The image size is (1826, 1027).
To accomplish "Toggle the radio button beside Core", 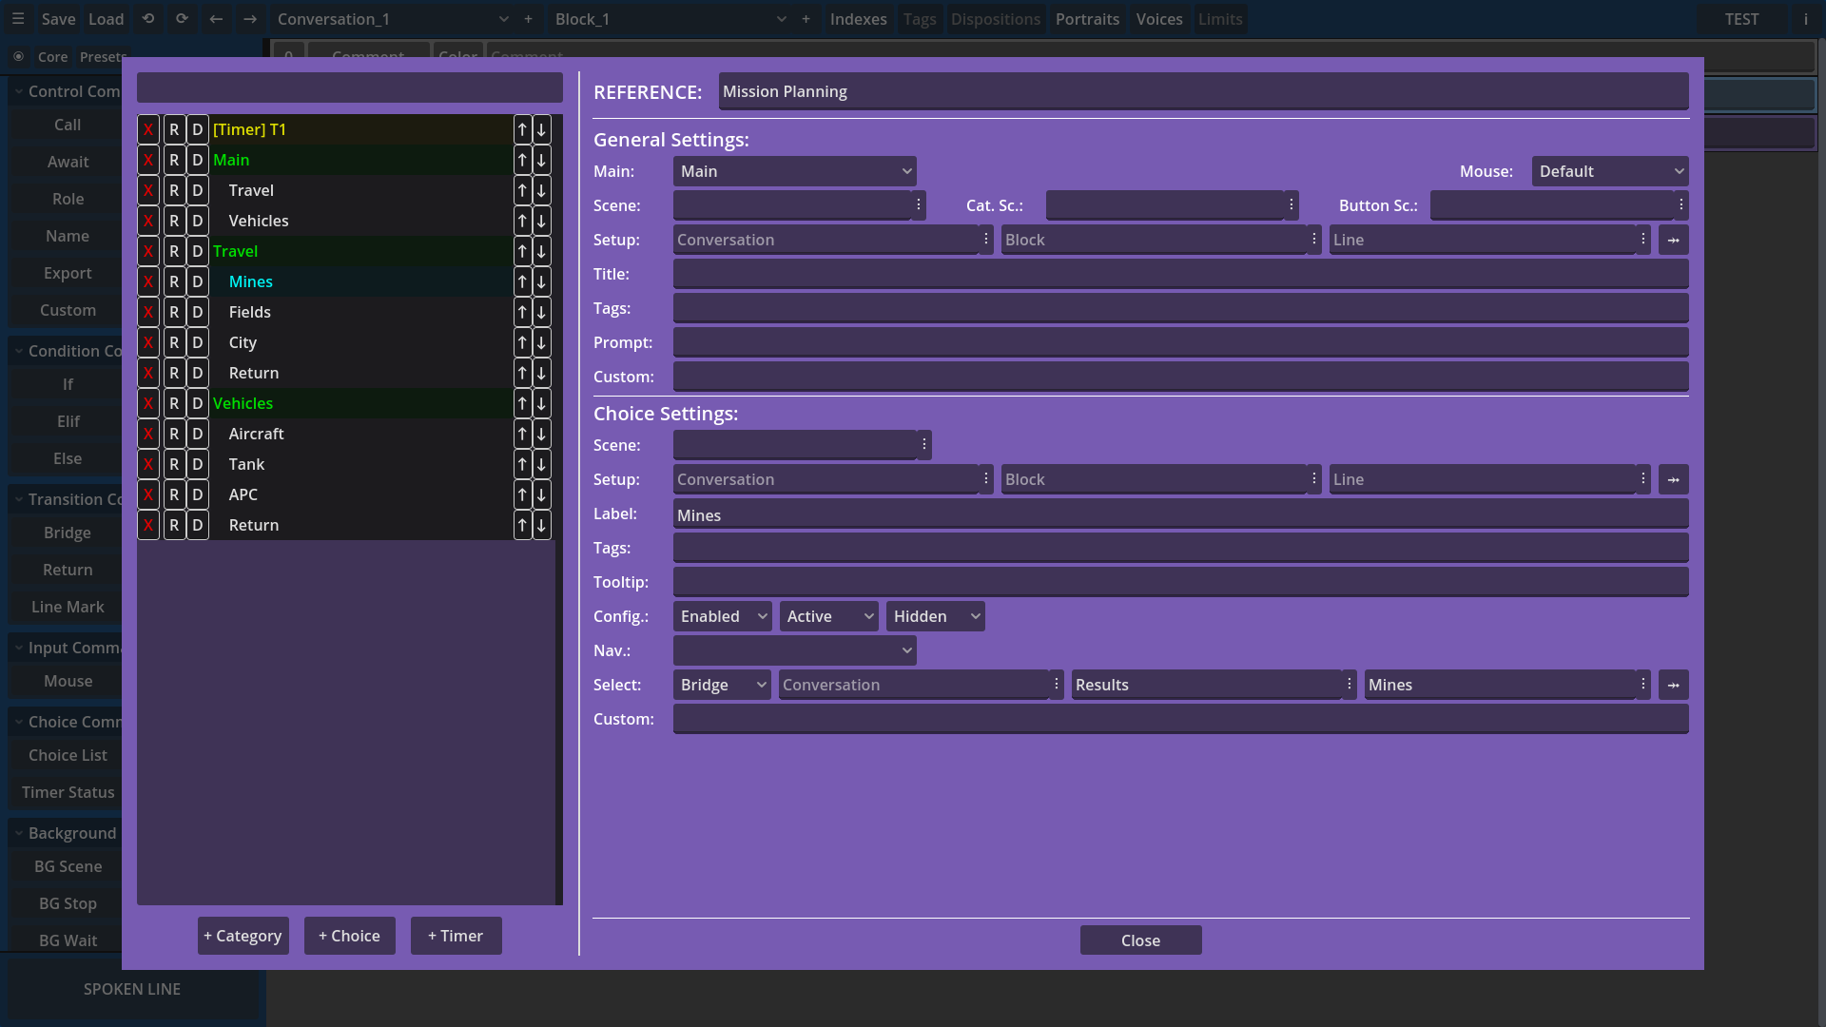I will (18, 57).
